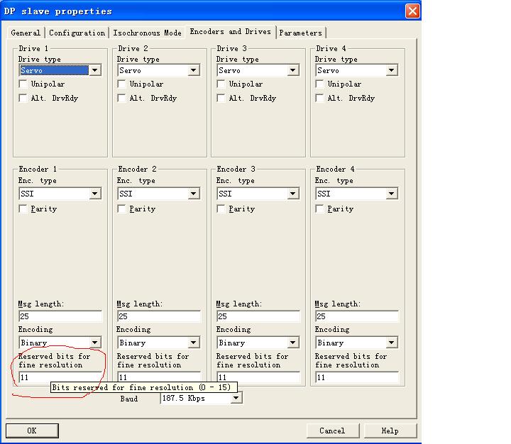Click Encoder 3 reserved bits field
This screenshot has height=444, width=511.
[x=258, y=377]
